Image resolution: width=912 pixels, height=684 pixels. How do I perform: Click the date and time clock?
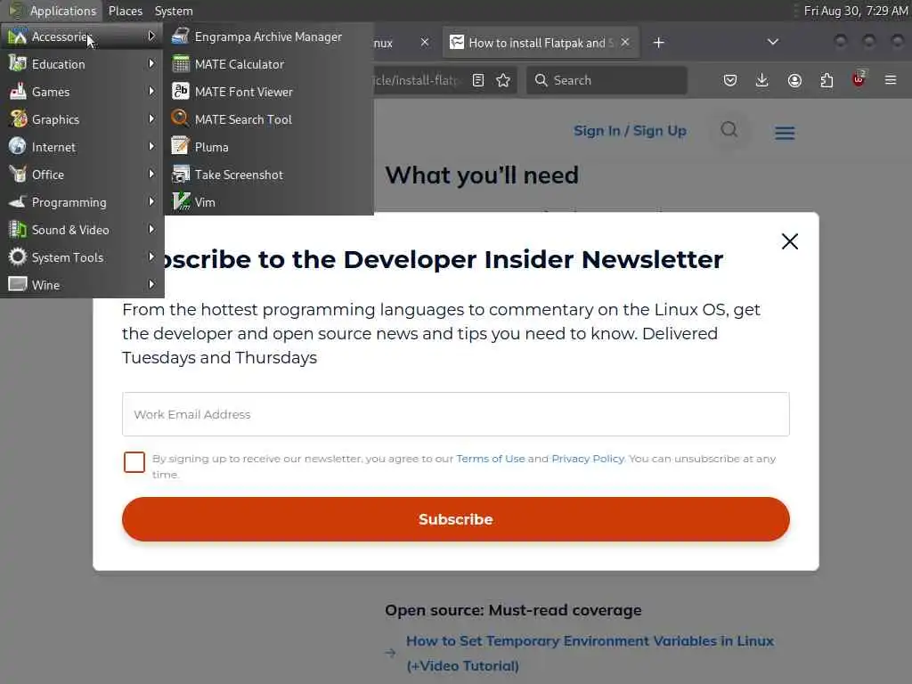click(x=856, y=11)
